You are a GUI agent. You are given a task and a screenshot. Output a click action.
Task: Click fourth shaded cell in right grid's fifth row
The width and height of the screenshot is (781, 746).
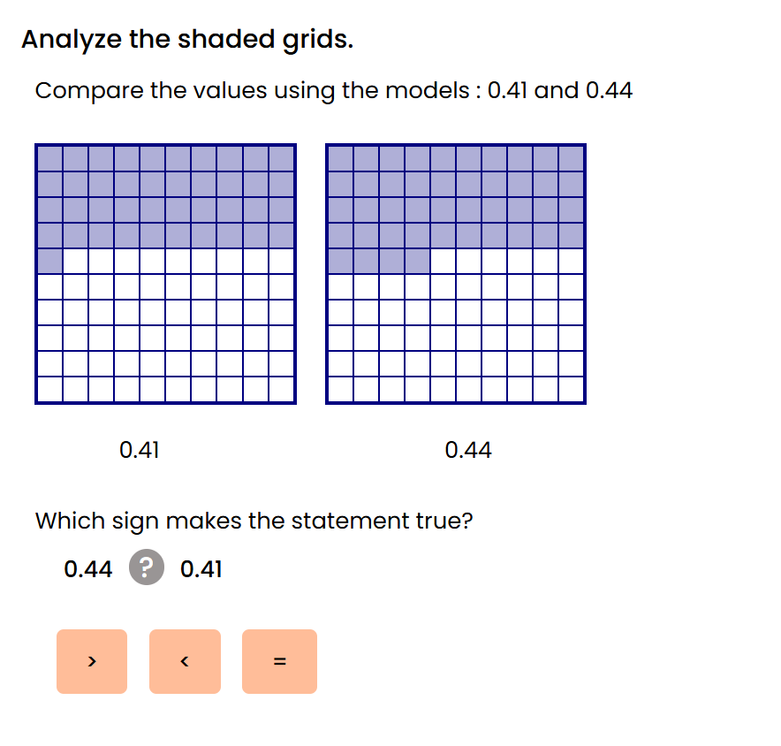point(417,262)
